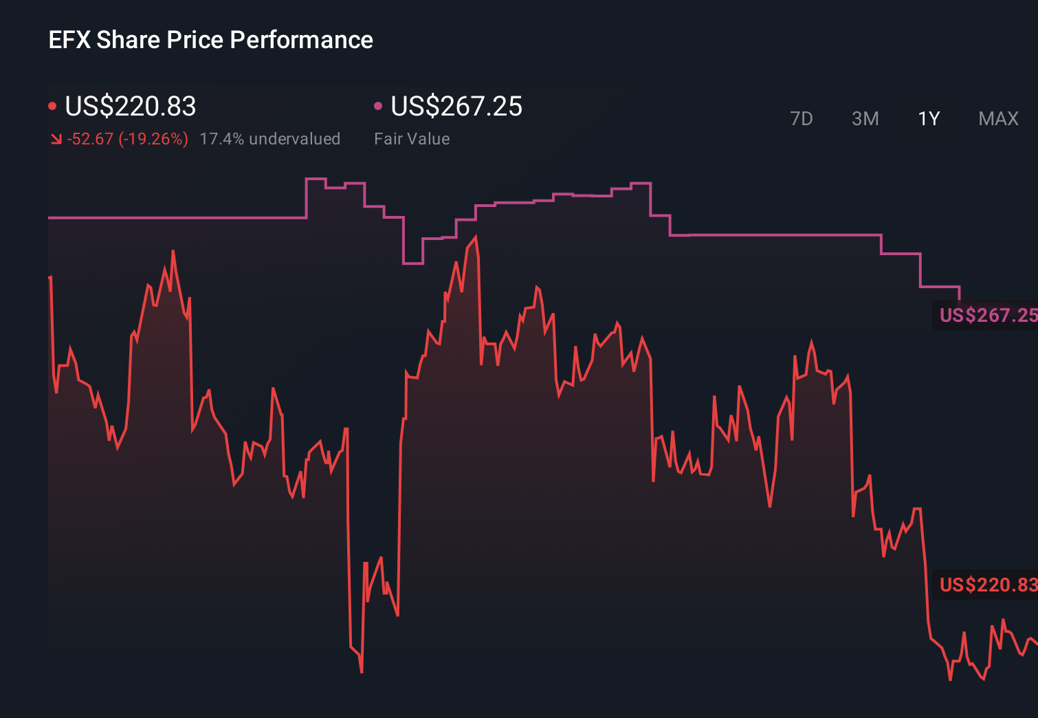Click the downward arrow beside -52.67
This screenshot has width=1038, height=718.
[56, 139]
